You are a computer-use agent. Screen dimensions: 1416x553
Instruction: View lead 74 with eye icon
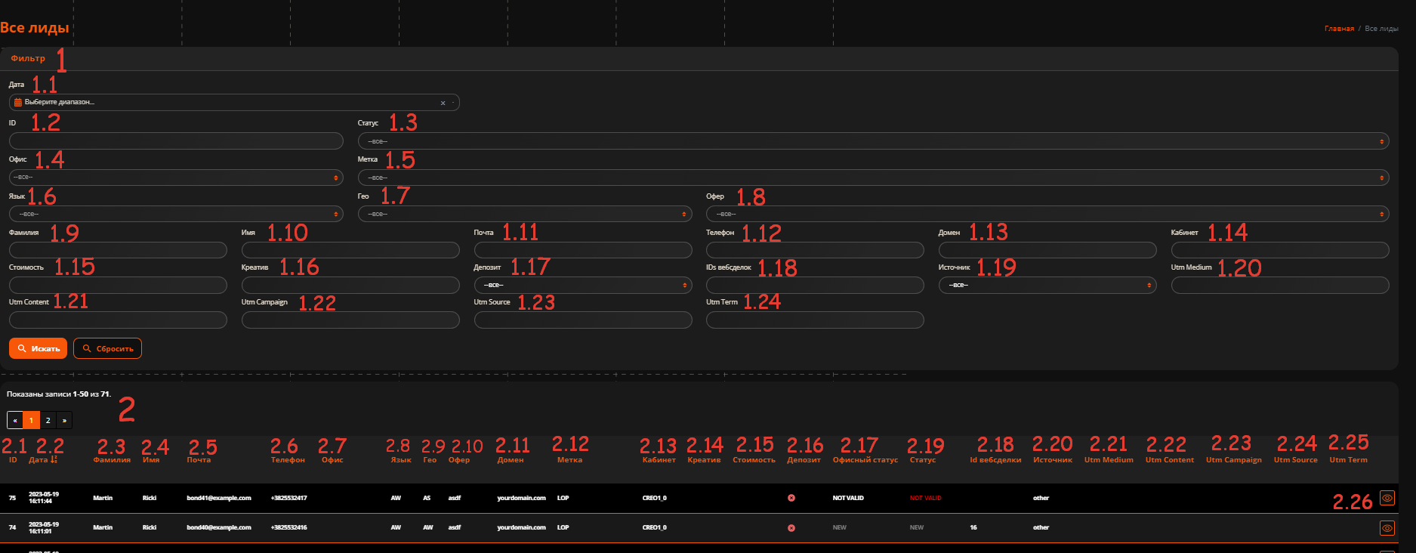[1387, 528]
